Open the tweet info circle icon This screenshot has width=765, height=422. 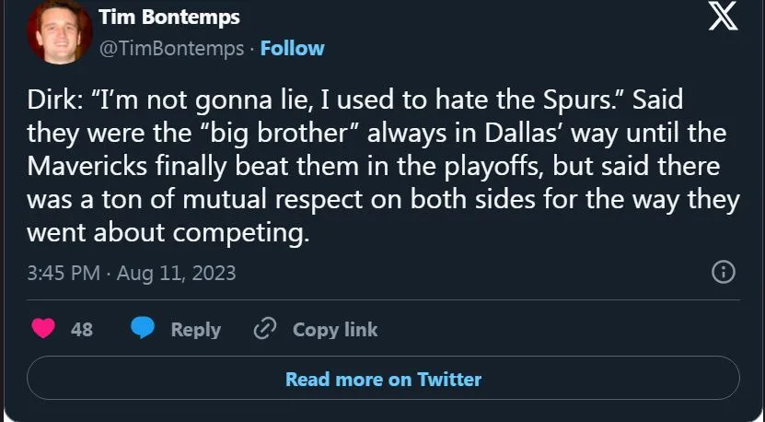point(724,272)
